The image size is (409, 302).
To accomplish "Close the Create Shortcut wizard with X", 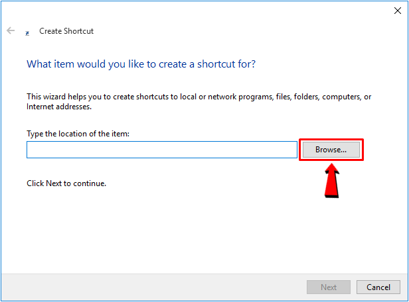I will (x=397, y=11).
